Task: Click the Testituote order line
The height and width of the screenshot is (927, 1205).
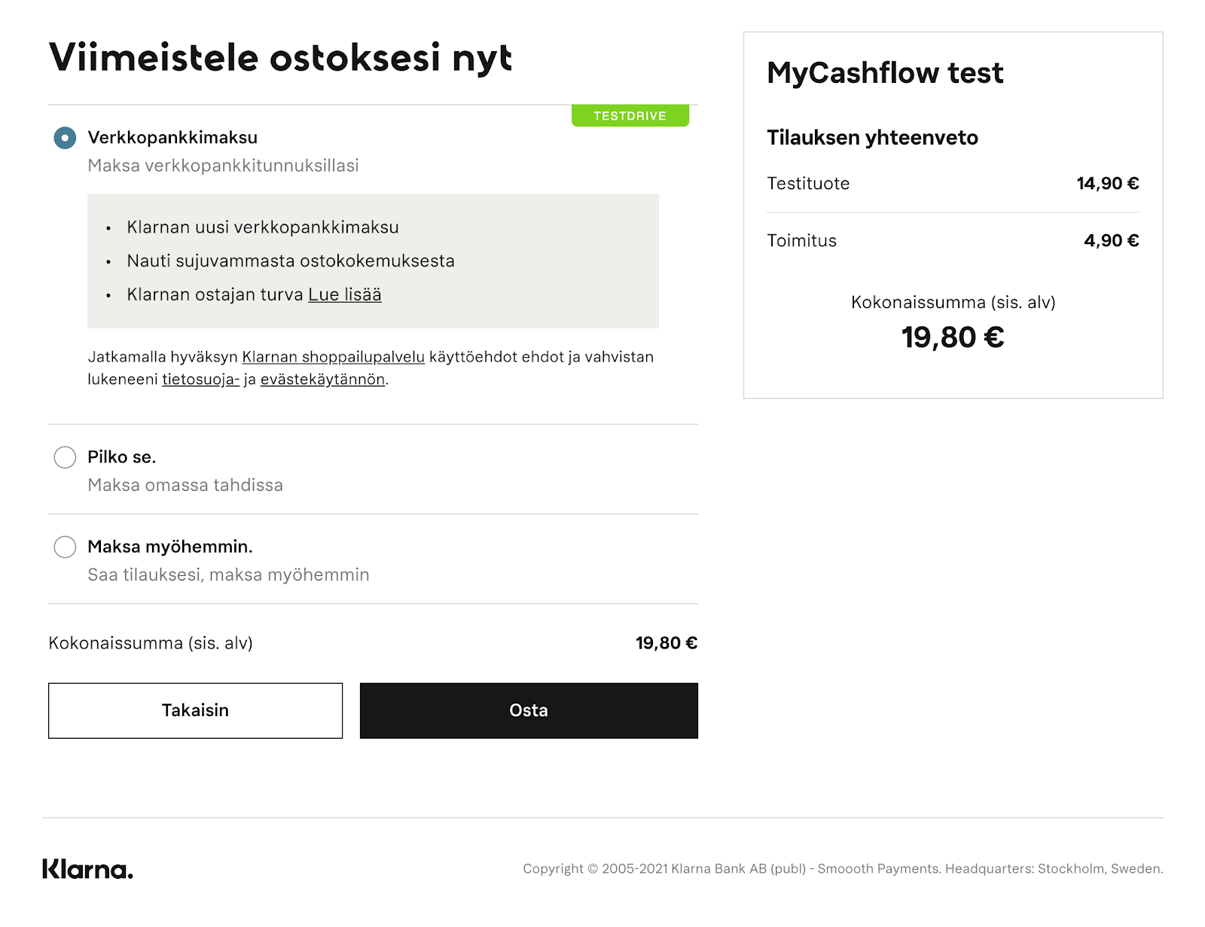Action: coord(953,184)
